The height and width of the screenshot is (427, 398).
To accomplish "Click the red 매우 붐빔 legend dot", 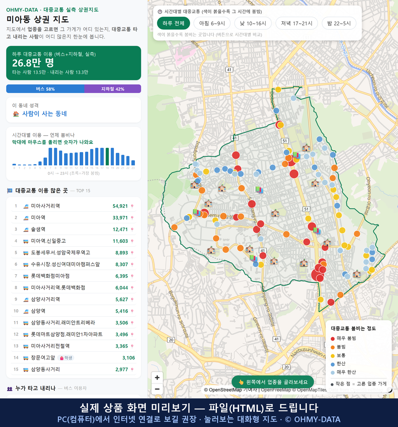I will tap(333, 338).
